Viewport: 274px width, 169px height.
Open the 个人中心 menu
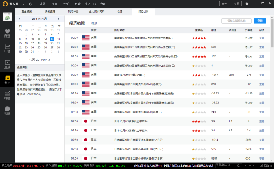coord(90,3)
